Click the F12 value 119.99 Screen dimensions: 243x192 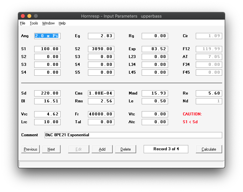209,49
